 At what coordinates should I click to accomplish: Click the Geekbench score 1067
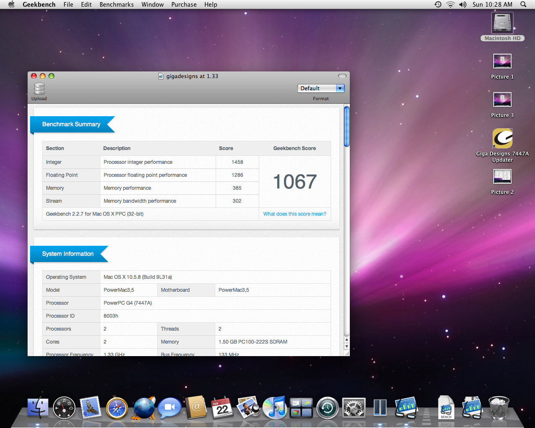(x=295, y=182)
